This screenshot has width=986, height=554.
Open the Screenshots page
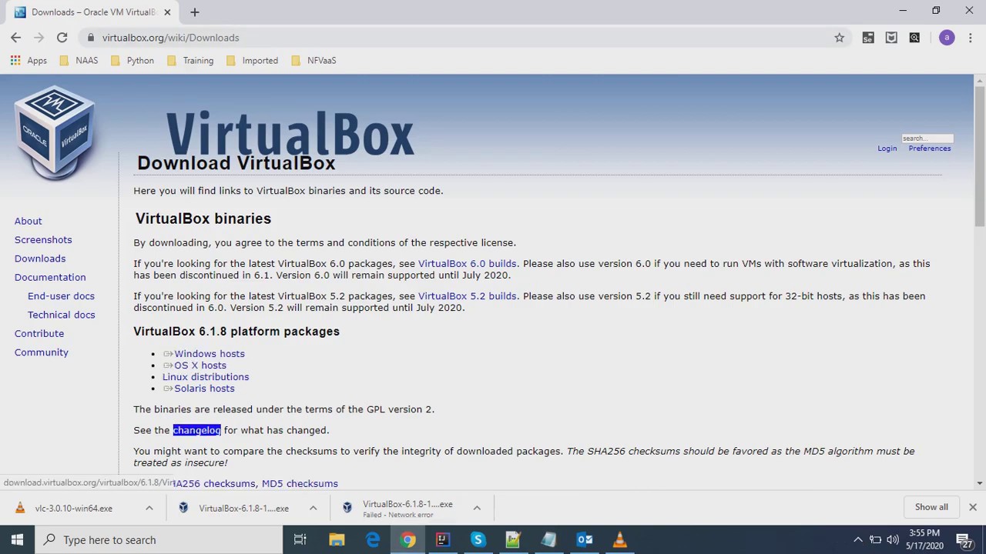43,240
